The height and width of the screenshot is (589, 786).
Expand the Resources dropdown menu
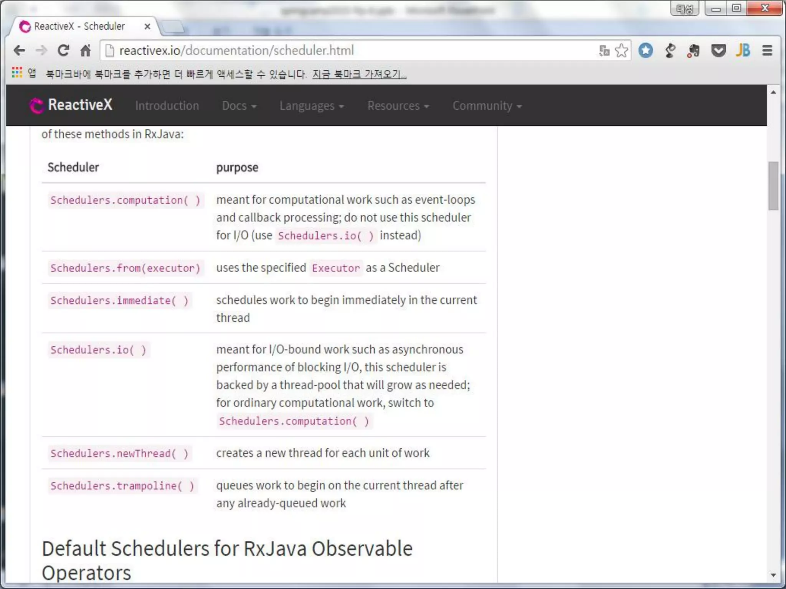point(398,106)
